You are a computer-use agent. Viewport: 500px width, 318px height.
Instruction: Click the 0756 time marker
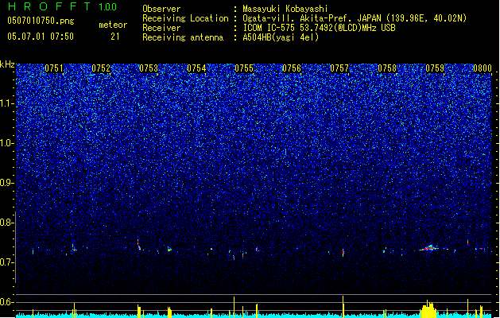[x=292, y=68]
